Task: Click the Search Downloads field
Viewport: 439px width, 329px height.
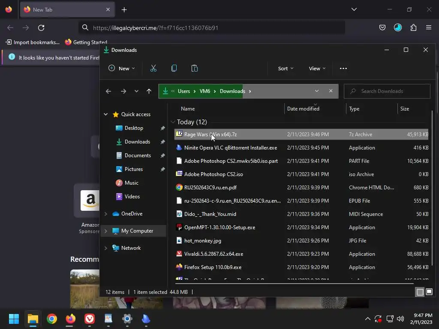Action: (387, 91)
